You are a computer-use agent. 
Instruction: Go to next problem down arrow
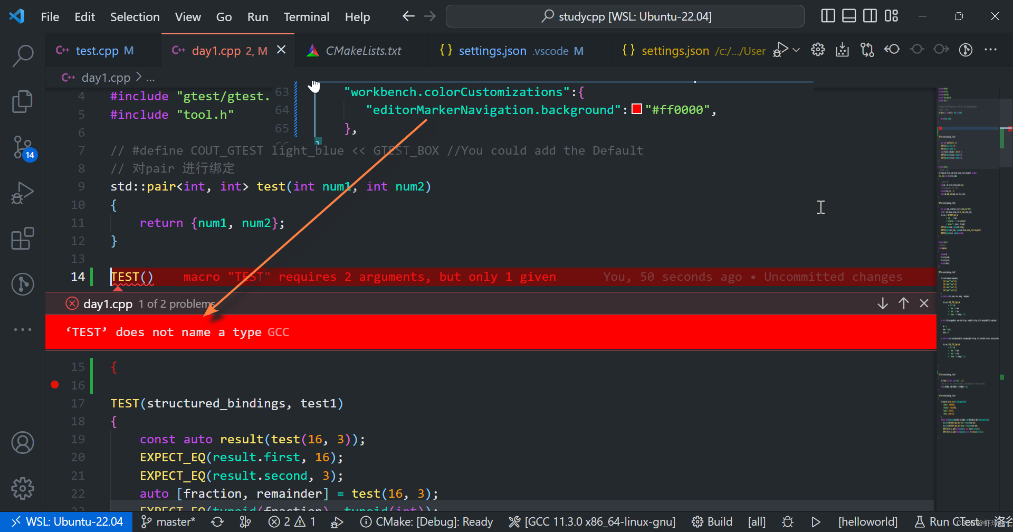point(883,303)
